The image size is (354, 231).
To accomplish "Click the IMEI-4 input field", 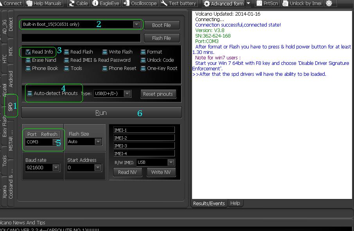I will coord(144,153).
